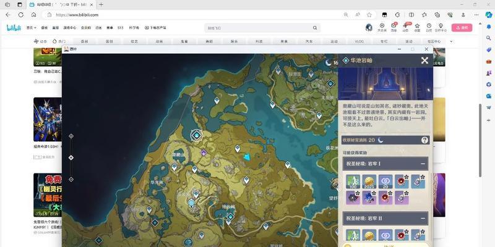Expand the 首页 dropdown in the bilibili header
495x247 pixels.
click(32, 28)
